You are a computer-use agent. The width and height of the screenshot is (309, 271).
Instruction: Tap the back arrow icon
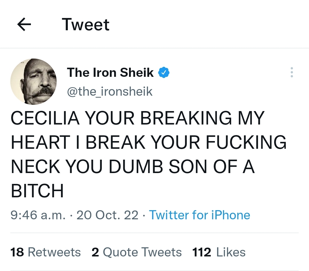tap(24, 25)
